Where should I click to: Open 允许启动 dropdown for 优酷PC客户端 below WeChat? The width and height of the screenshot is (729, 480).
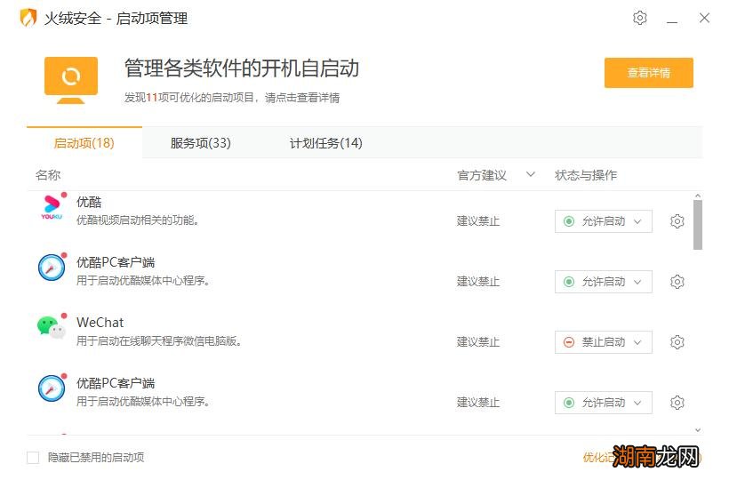[603, 403]
